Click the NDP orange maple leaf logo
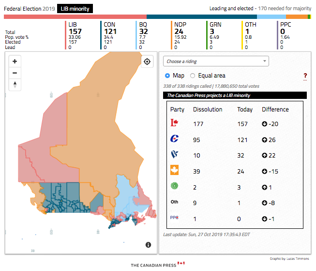Image resolution: width=316 pixels, height=271 pixels. 174,170
